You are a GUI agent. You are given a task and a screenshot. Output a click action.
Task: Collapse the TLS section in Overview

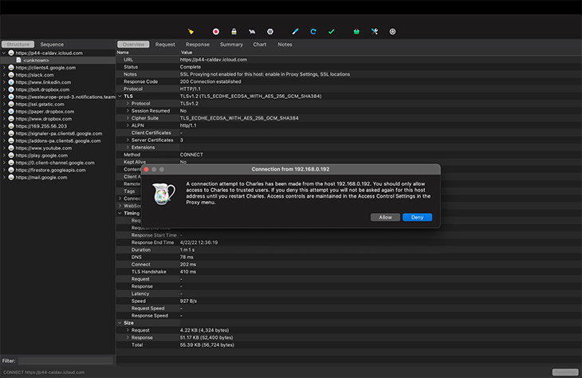[120, 96]
